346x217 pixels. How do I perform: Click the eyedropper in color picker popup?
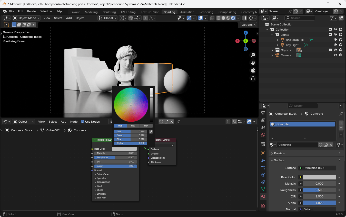(x=151, y=132)
